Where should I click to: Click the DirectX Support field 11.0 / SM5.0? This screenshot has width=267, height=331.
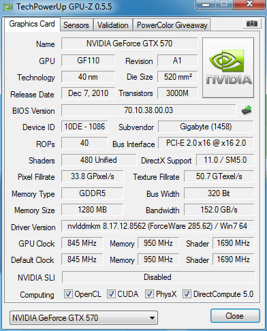coord(225,160)
